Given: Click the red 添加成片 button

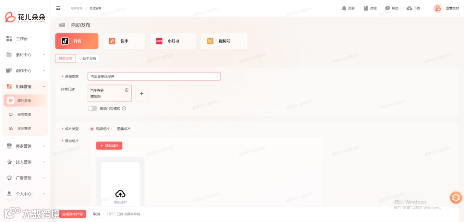Looking at the screenshot, I should pos(109,146).
